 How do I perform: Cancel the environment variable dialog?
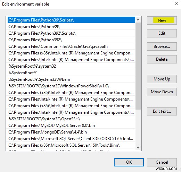click(162, 162)
